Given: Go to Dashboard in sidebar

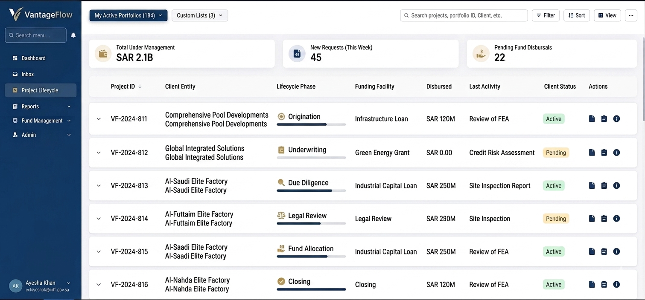Looking at the screenshot, I should (x=33, y=58).
